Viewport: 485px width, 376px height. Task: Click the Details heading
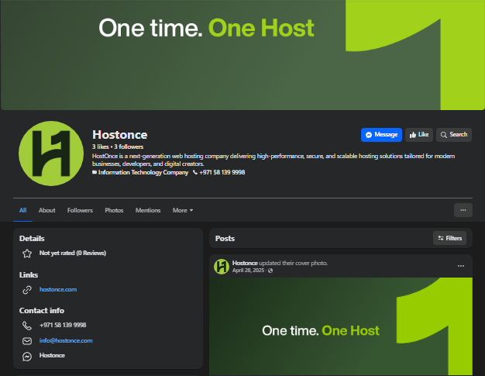tap(32, 238)
